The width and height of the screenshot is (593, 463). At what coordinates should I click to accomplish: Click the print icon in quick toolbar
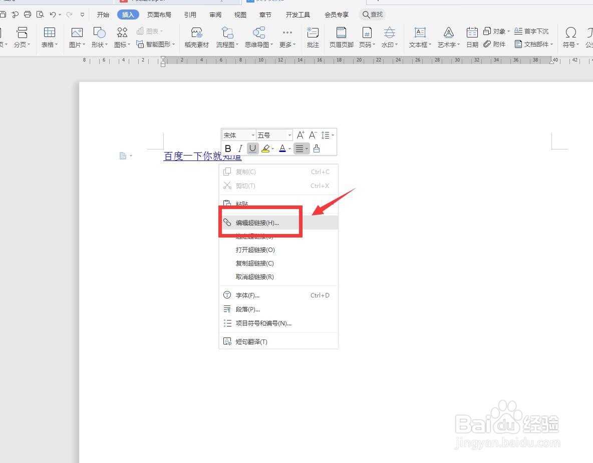pos(27,14)
